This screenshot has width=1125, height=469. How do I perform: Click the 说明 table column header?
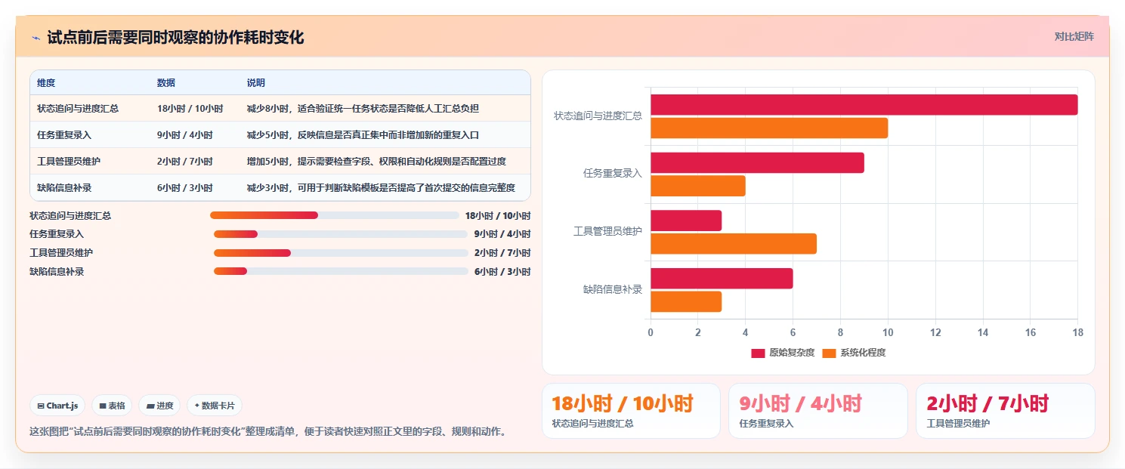tap(256, 83)
